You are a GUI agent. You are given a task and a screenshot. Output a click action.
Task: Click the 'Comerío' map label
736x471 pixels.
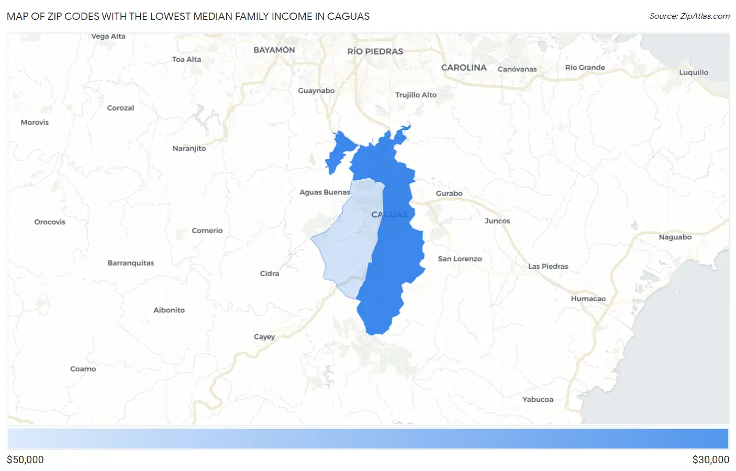click(x=207, y=231)
